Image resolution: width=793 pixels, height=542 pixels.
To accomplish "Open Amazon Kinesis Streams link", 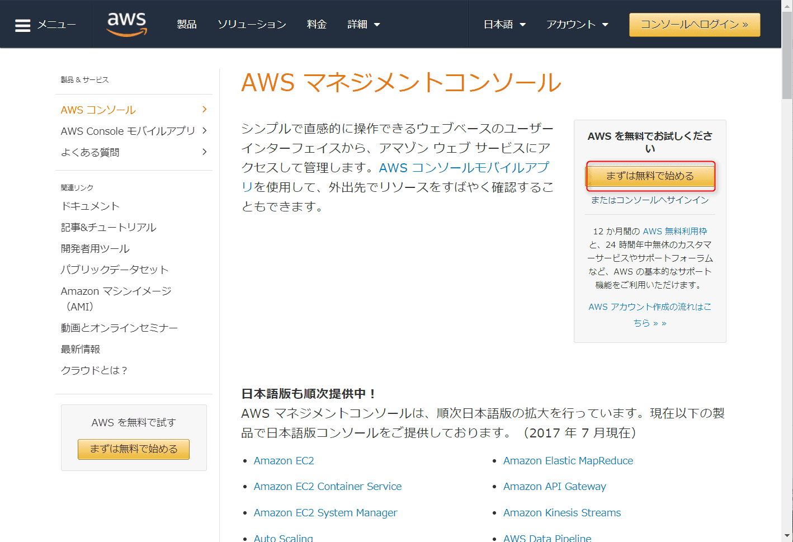I will [x=562, y=513].
